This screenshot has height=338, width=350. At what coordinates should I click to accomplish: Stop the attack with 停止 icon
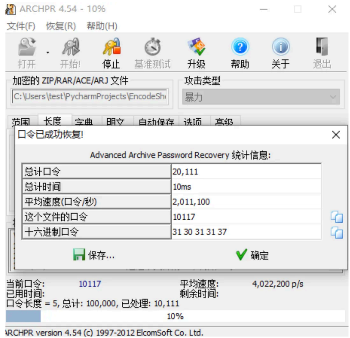point(112,46)
